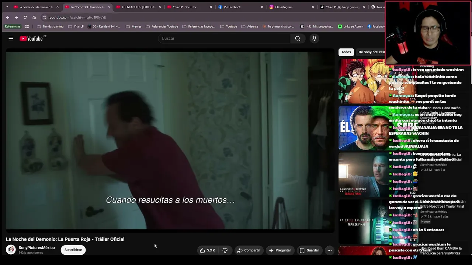The height and width of the screenshot is (265, 472).
Task: Open 'Tu primer chat con...' bookmark
Action: click(x=278, y=26)
